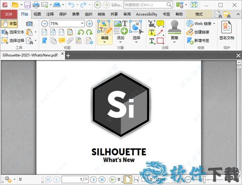
Task: Select the red arrow annotation tool
Action: (160, 33)
